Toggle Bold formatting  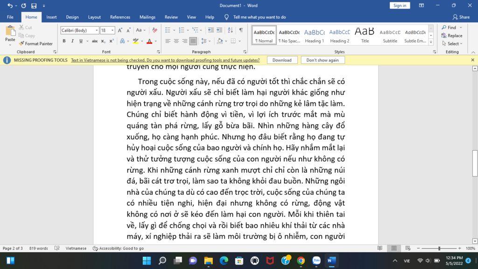[x=64, y=41]
